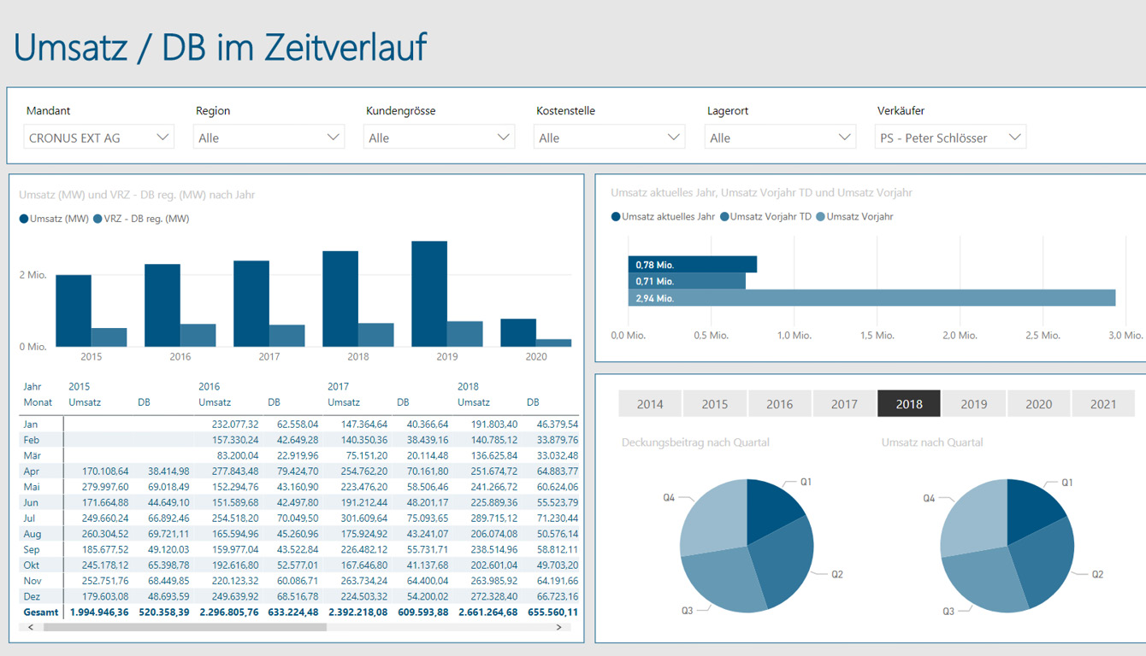Click the Umsatz (MW) legend marker
The width and height of the screenshot is (1146, 656).
24,219
